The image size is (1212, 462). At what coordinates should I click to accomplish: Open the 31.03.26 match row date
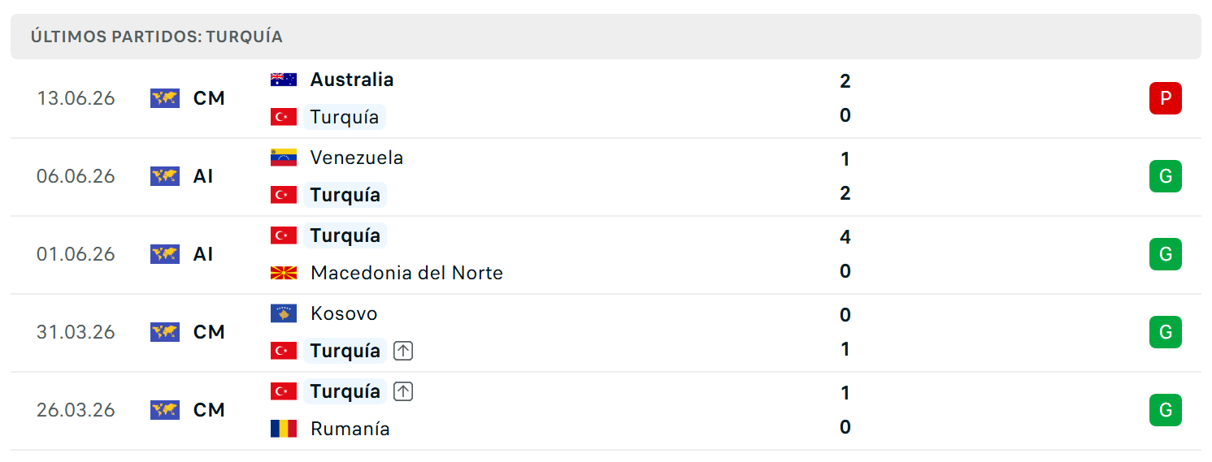point(76,332)
